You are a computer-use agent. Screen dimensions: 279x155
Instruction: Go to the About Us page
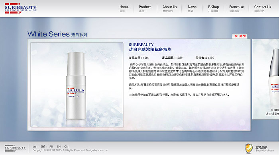169,8
